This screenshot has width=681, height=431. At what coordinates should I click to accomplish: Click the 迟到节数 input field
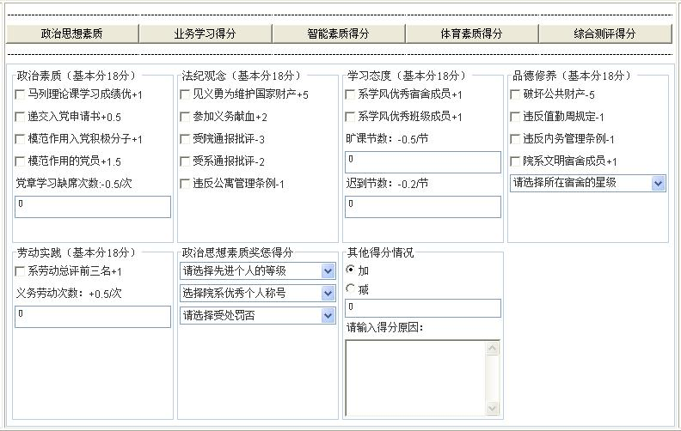tap(423, 207)
